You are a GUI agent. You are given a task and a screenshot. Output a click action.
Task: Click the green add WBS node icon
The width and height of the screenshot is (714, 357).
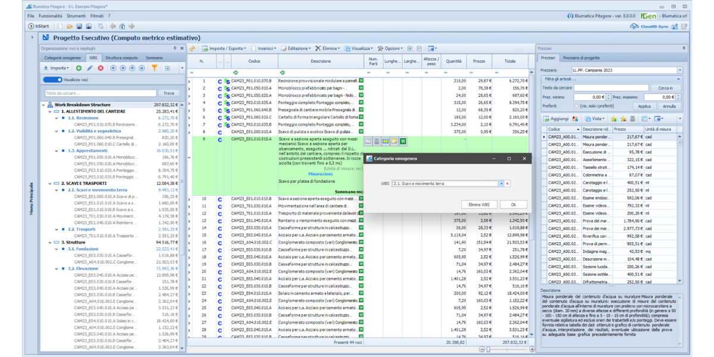(79, 68)
